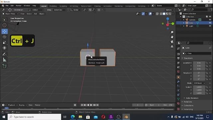Activate the Move tool
The width and height of the screenshot is (213, 120).
tap(4, 31)
